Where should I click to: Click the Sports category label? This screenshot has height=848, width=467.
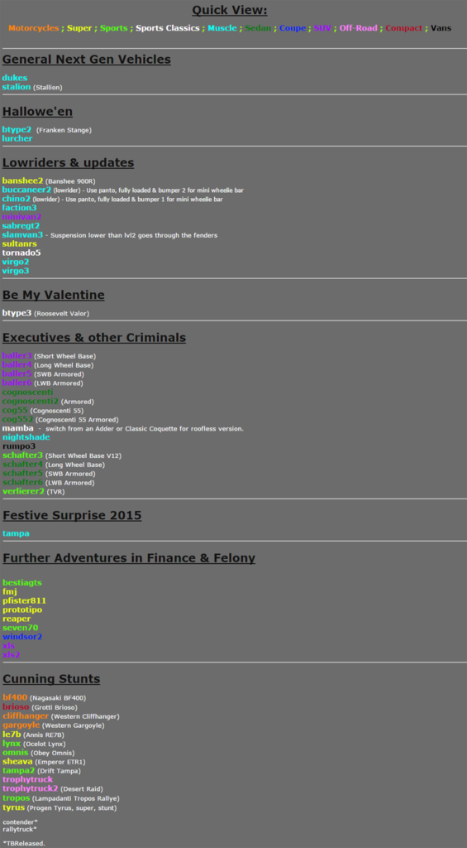114,28
